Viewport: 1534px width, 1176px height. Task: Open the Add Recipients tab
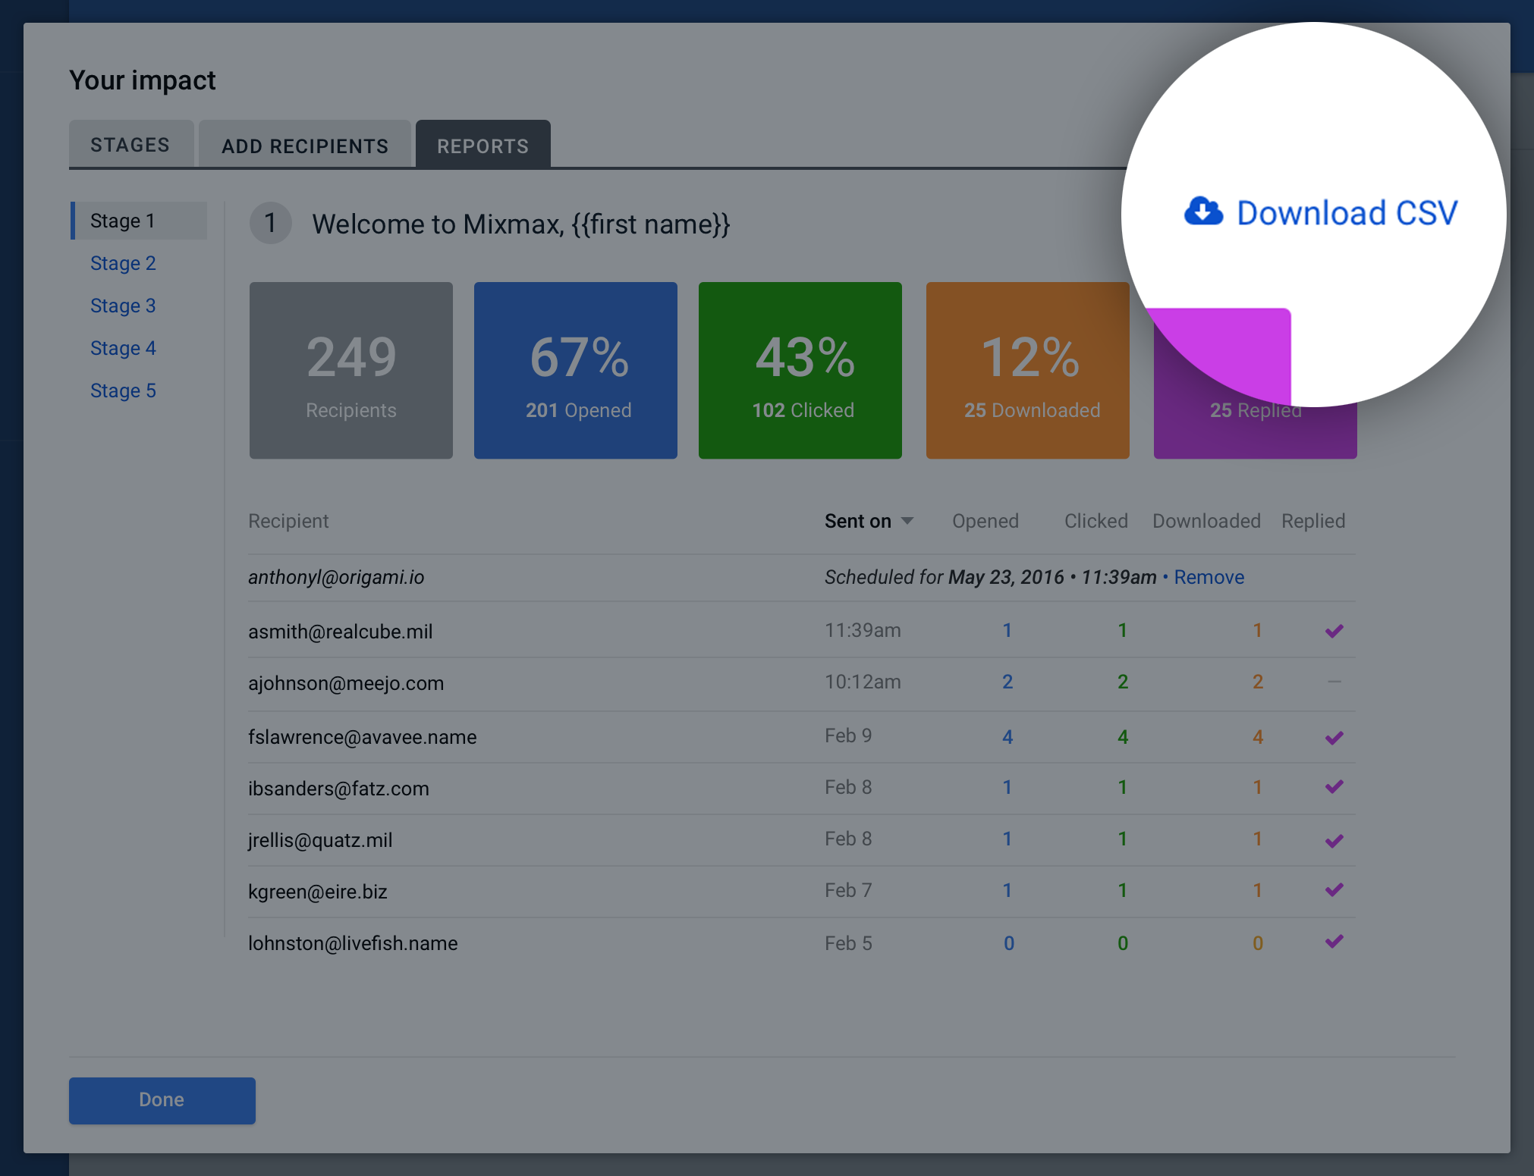pos(305,145)
